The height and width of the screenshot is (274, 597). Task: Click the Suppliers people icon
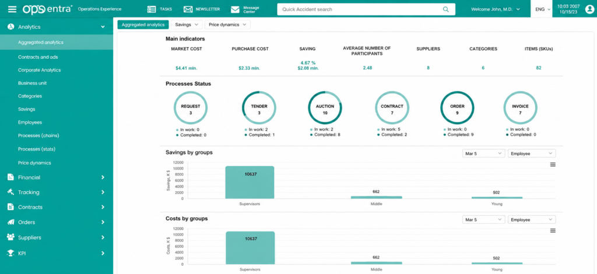10,237
